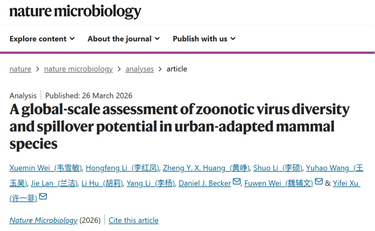Select author Li Hu link
The width and height of the screenshot is (375, 231).
click(x=102, y=183)
